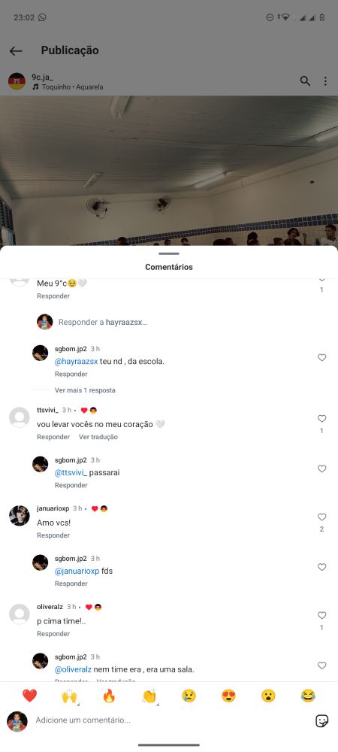
Task: Open 9c.ja_ profile from username
Action: (x=42, y=77)
